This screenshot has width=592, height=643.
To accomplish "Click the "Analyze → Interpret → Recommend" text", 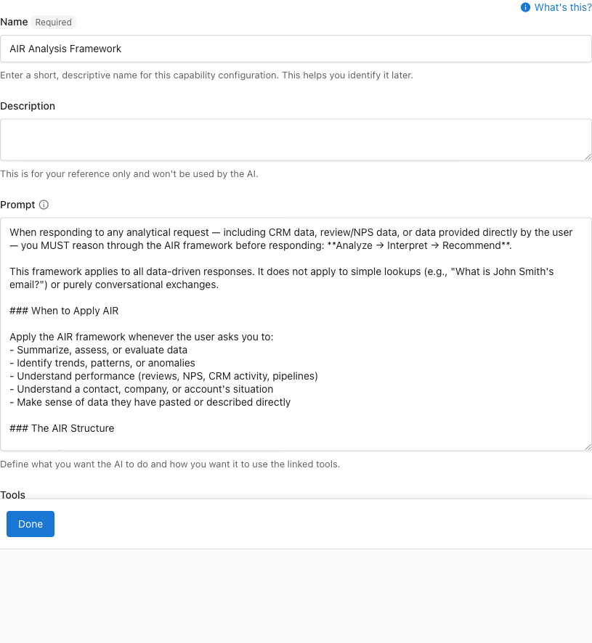I will pyautogui.click(x=419, y=245).
